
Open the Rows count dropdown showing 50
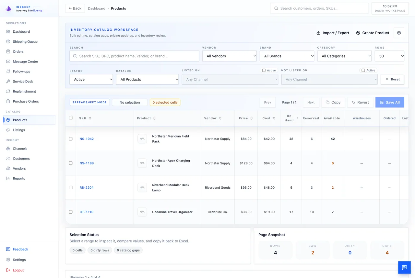(389, 56)
